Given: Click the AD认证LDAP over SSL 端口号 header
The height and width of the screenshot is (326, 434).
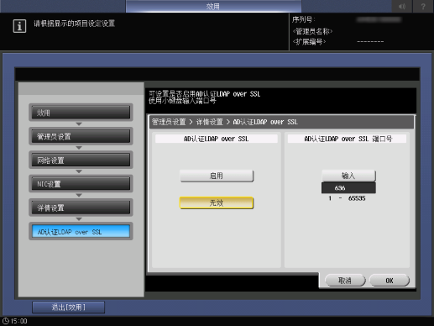Looking at the screenshot, I should pos(348,139).
